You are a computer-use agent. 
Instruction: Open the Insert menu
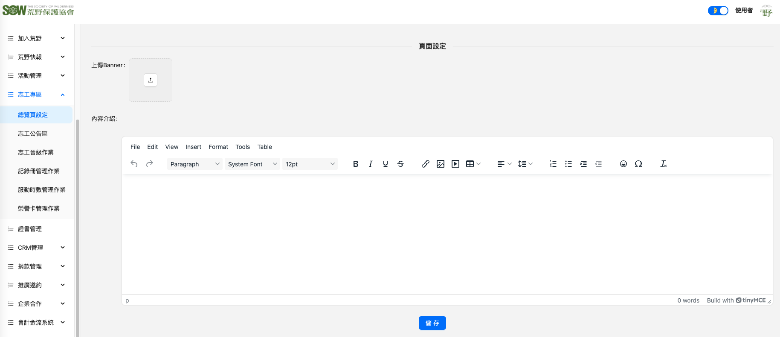click(193, 147)
